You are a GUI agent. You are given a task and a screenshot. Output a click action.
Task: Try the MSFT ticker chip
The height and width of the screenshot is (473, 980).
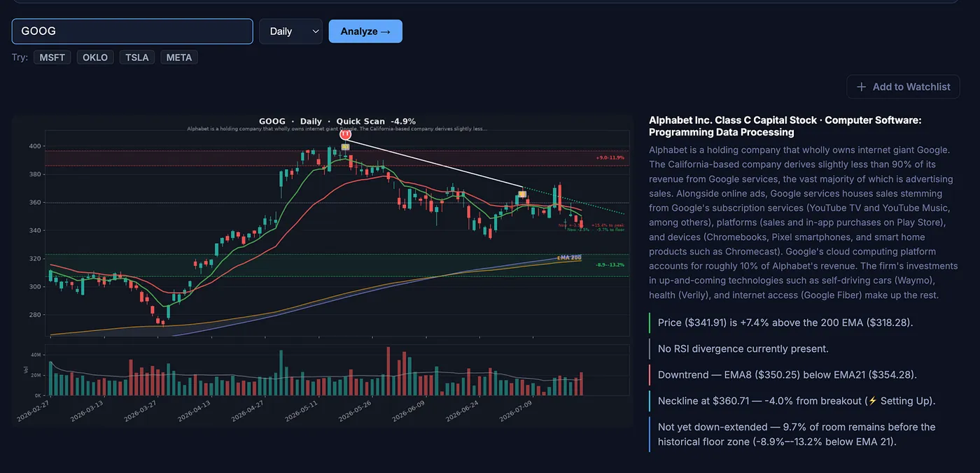52,57
